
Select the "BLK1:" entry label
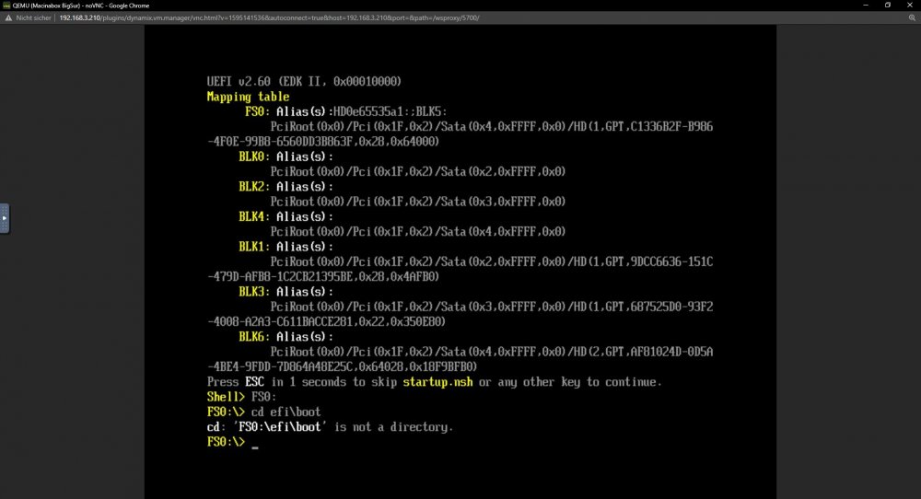(x=254, y=246)
